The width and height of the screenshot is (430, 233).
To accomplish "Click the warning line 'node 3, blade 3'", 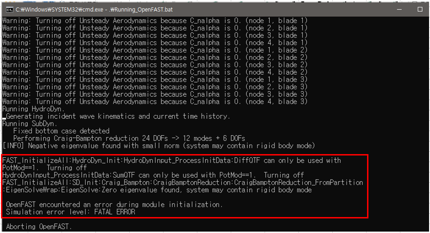I will coord(155,94).
